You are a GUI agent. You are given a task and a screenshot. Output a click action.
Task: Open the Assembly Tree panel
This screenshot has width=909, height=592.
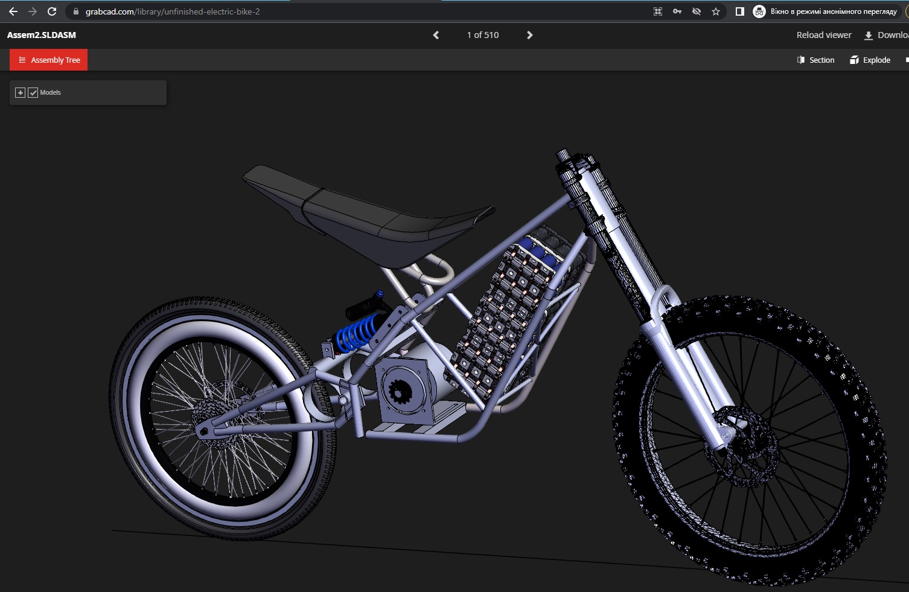pyautogui.click(x=49, y=60)
